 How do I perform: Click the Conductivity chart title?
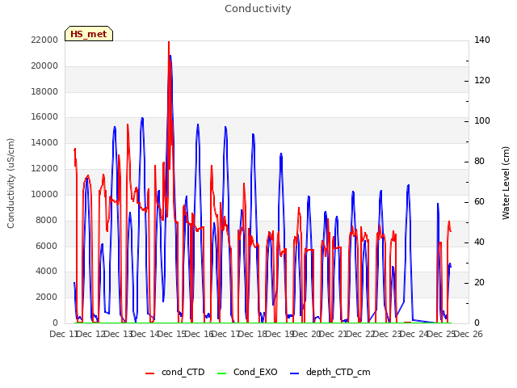[x=258, y=9]
